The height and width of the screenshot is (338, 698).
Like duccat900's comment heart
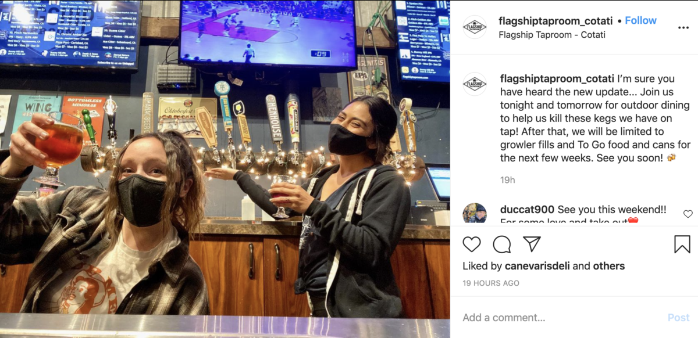coord(688,214)
